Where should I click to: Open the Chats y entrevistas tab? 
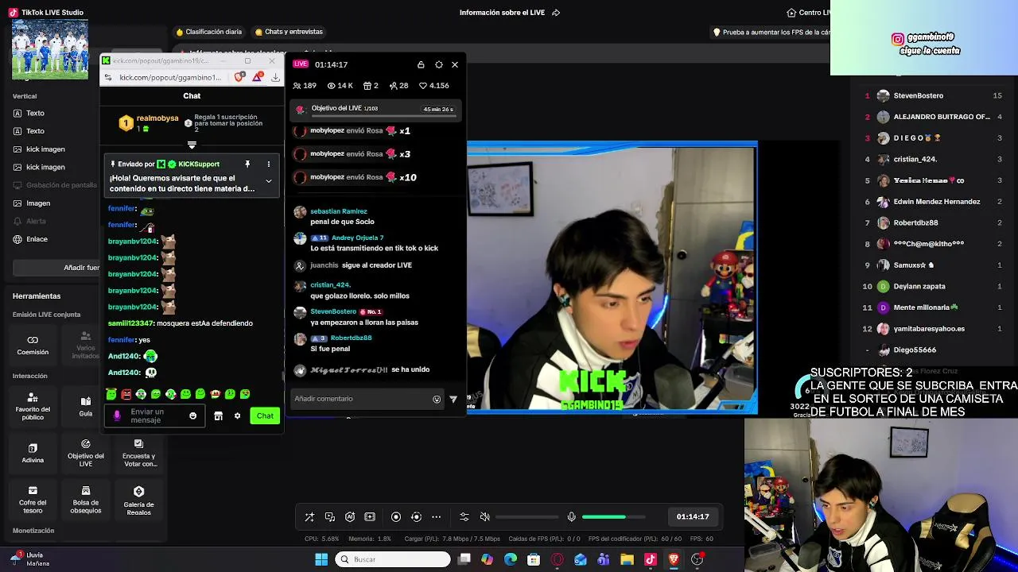(289, 32)
